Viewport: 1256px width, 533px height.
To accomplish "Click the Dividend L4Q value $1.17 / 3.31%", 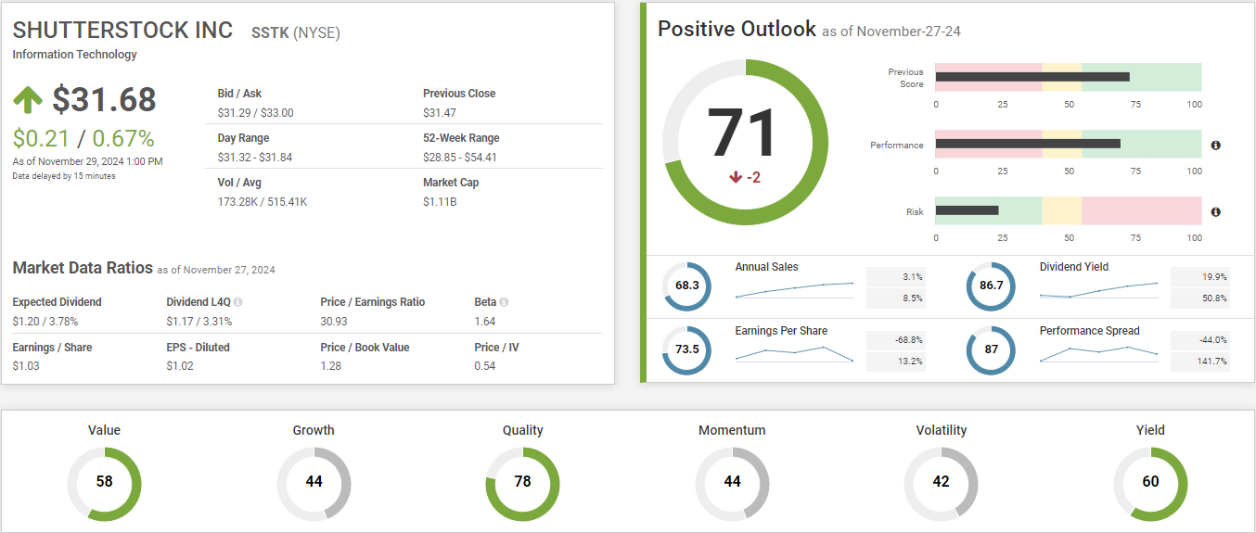I will [x=199, y=322].
